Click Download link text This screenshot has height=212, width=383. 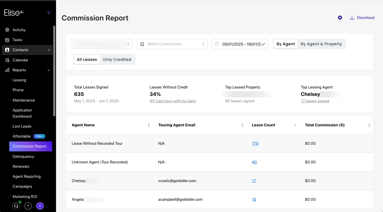(x=366, y=18)
